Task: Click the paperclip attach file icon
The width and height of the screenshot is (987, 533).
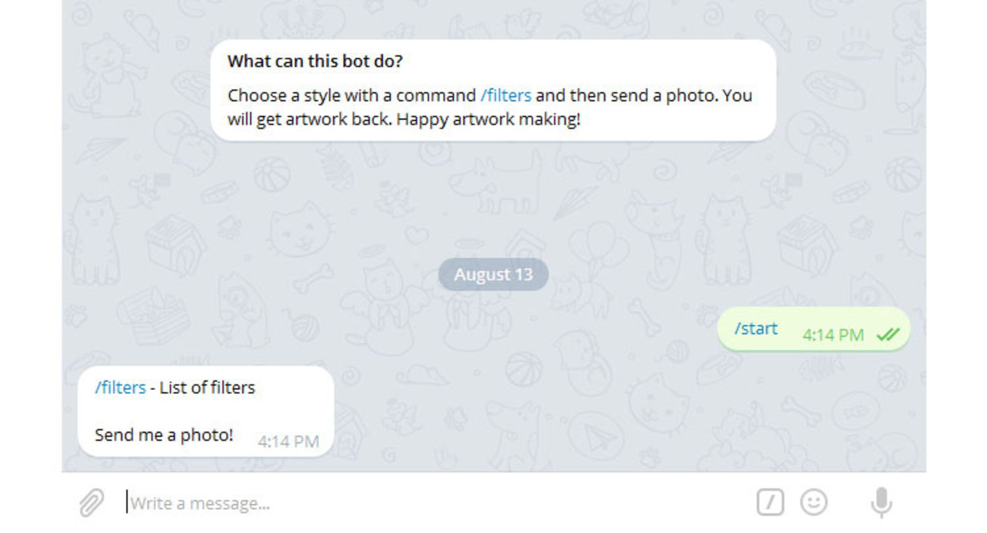Action: (92, 502)
